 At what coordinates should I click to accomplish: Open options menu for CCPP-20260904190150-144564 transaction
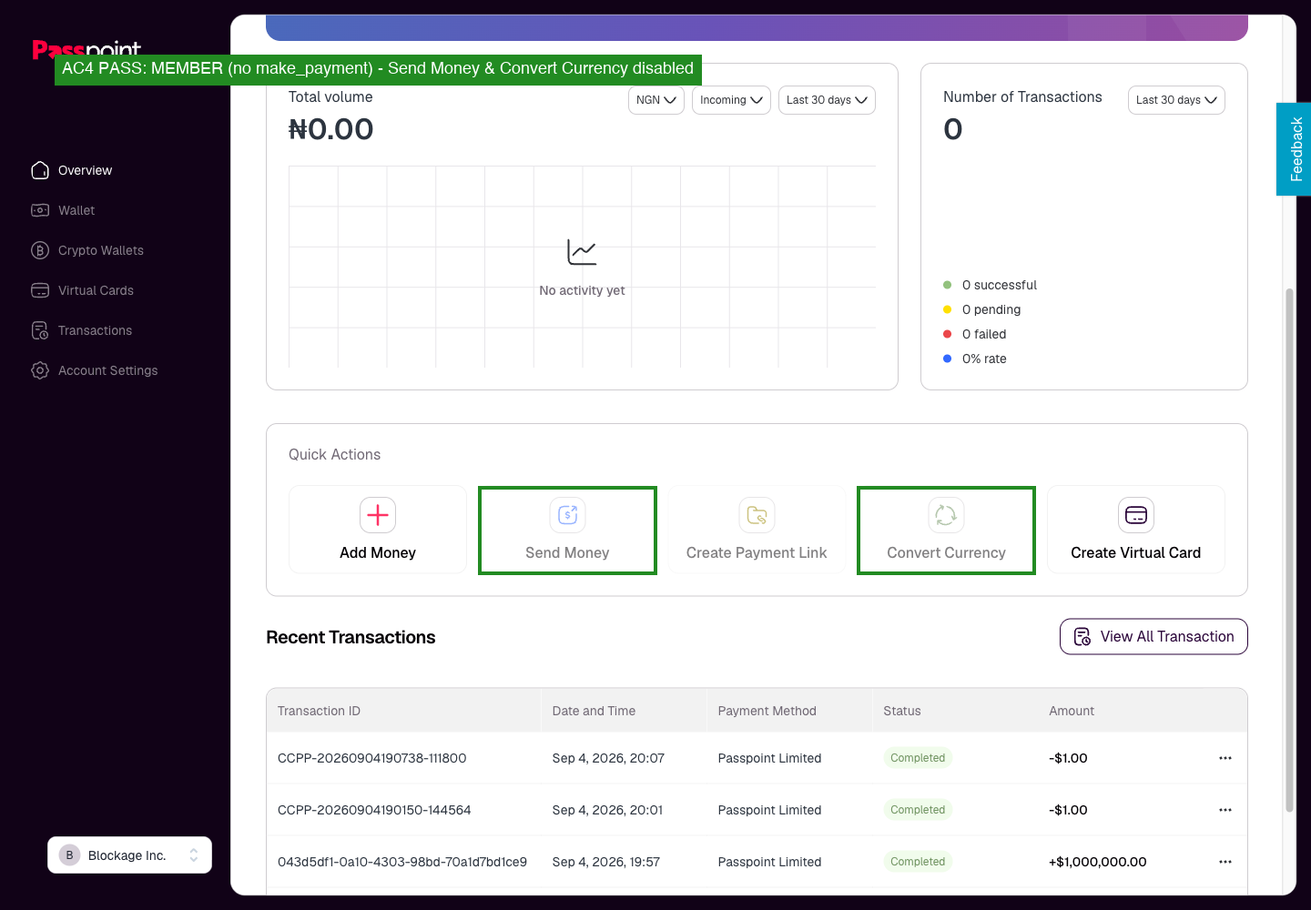point(1225,810)
